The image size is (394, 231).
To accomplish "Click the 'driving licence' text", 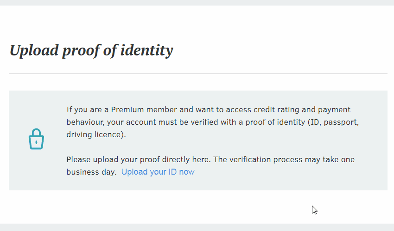I will pyautogui.click(x=95, y=134).
